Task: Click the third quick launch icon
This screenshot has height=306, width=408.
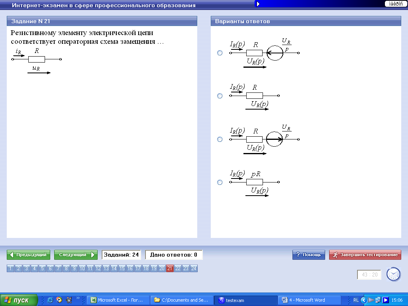Action: 69,300
